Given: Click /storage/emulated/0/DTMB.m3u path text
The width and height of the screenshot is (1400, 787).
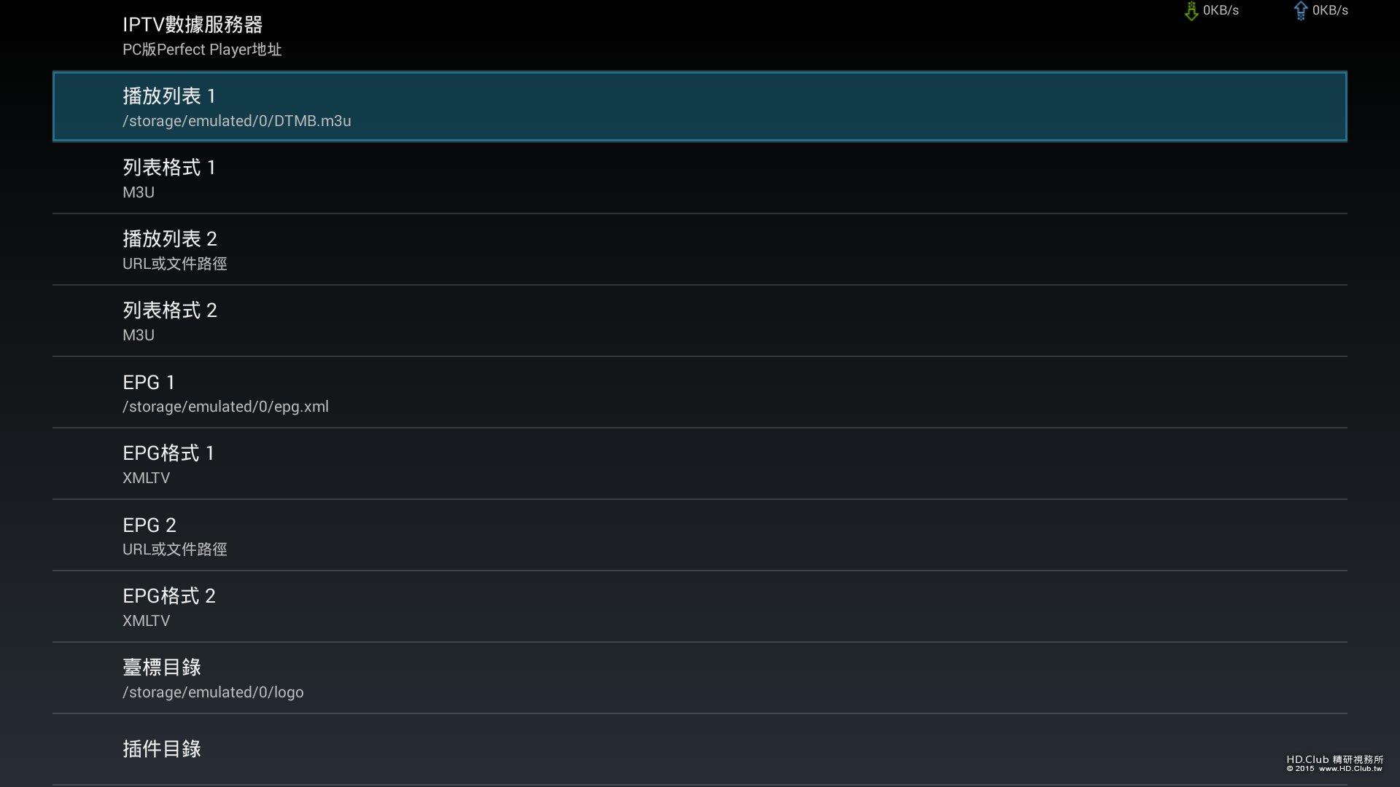Looking at the screenshot, I should click(x=236, y=121).
